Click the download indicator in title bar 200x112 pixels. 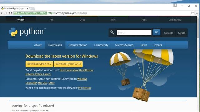click(x=175, y=5)
